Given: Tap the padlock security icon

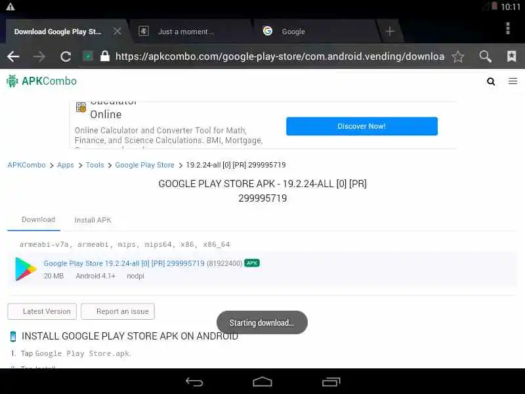Looking at the screenshot, I should point(105,56).
